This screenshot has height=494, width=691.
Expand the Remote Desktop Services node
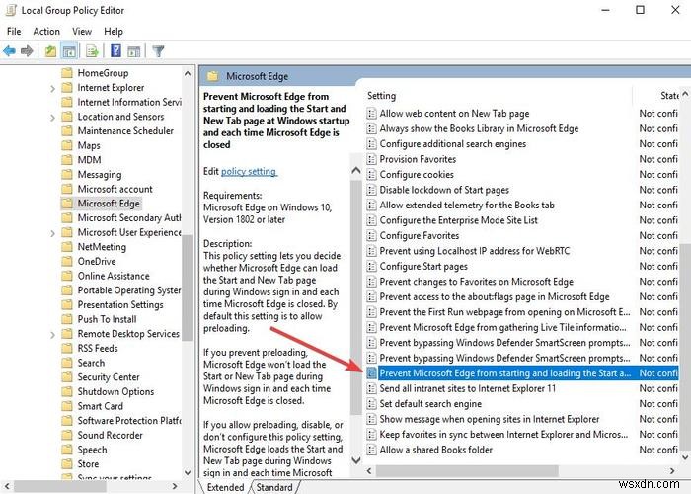52,334
